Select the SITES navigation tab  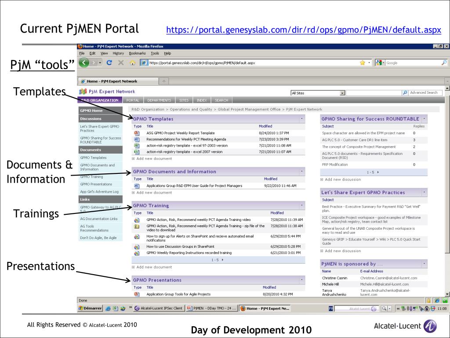pyautogui.click(x=184, y=100)
